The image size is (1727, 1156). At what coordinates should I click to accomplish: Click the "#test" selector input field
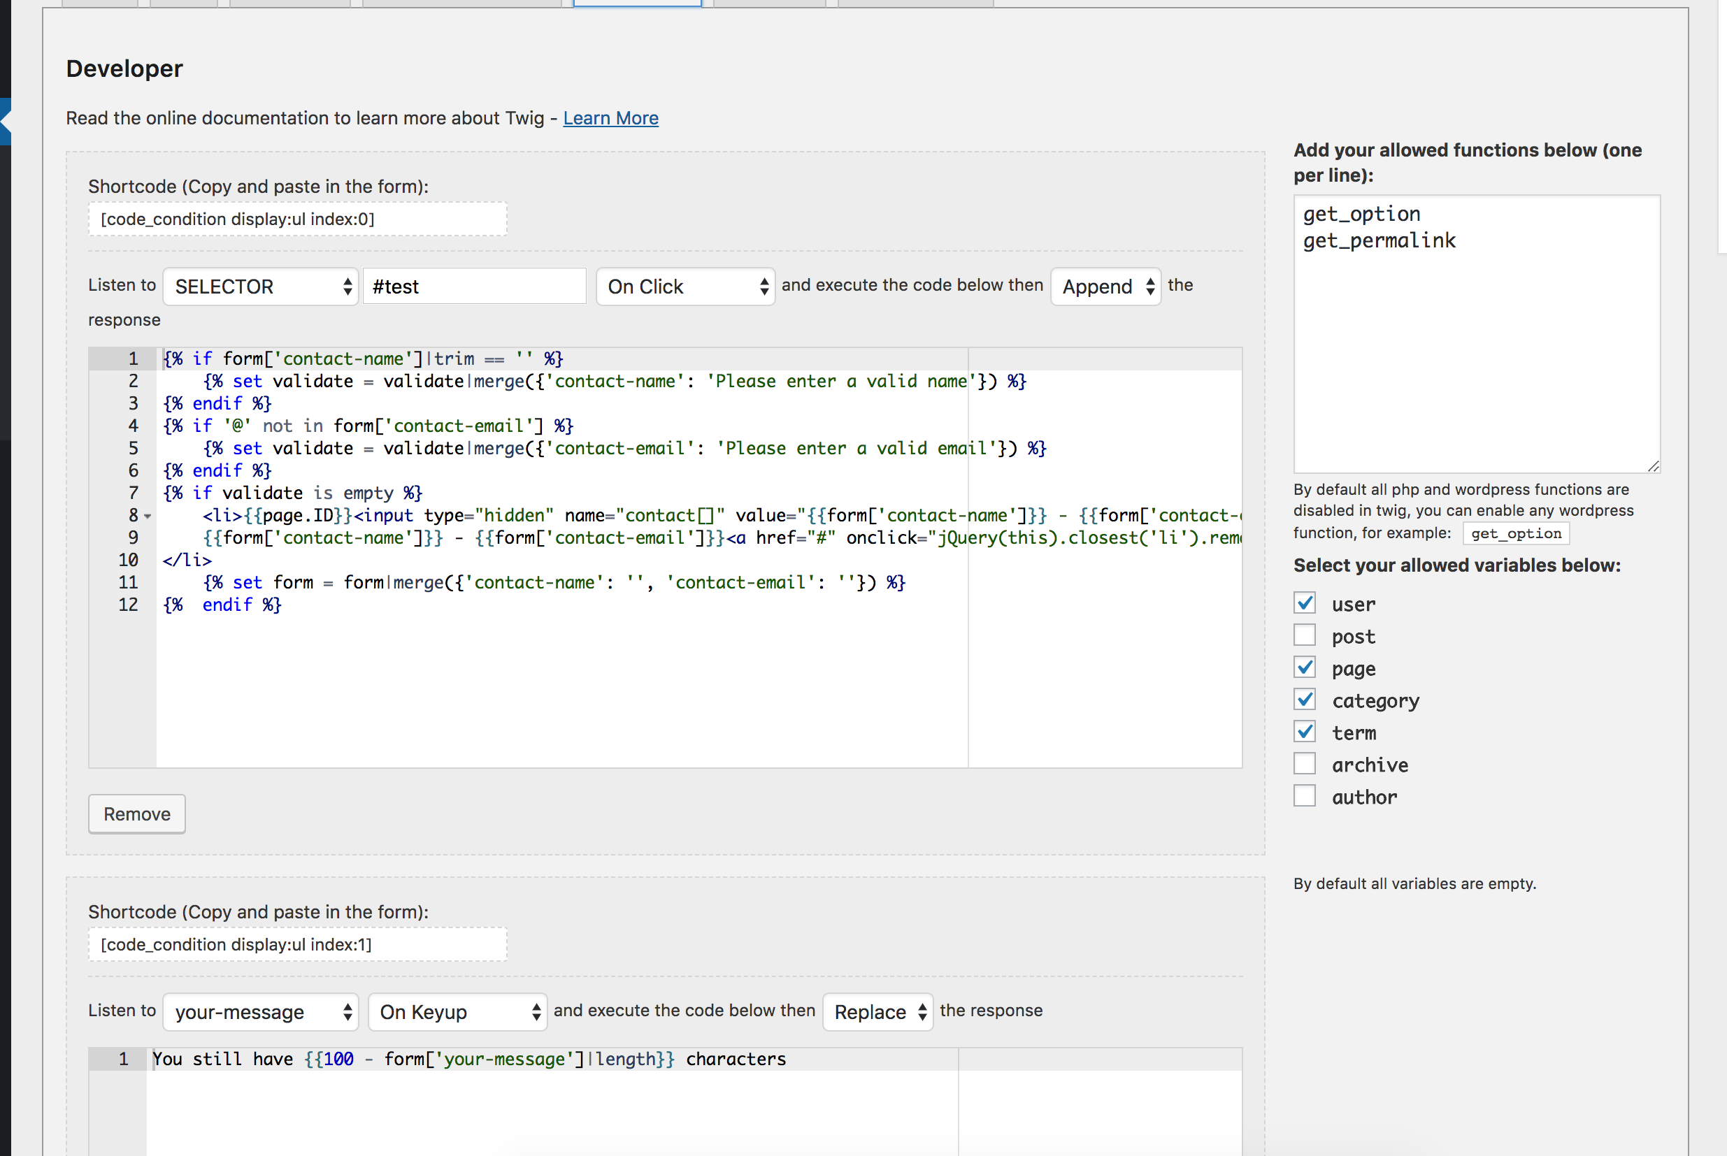click(x=474, y=286)
